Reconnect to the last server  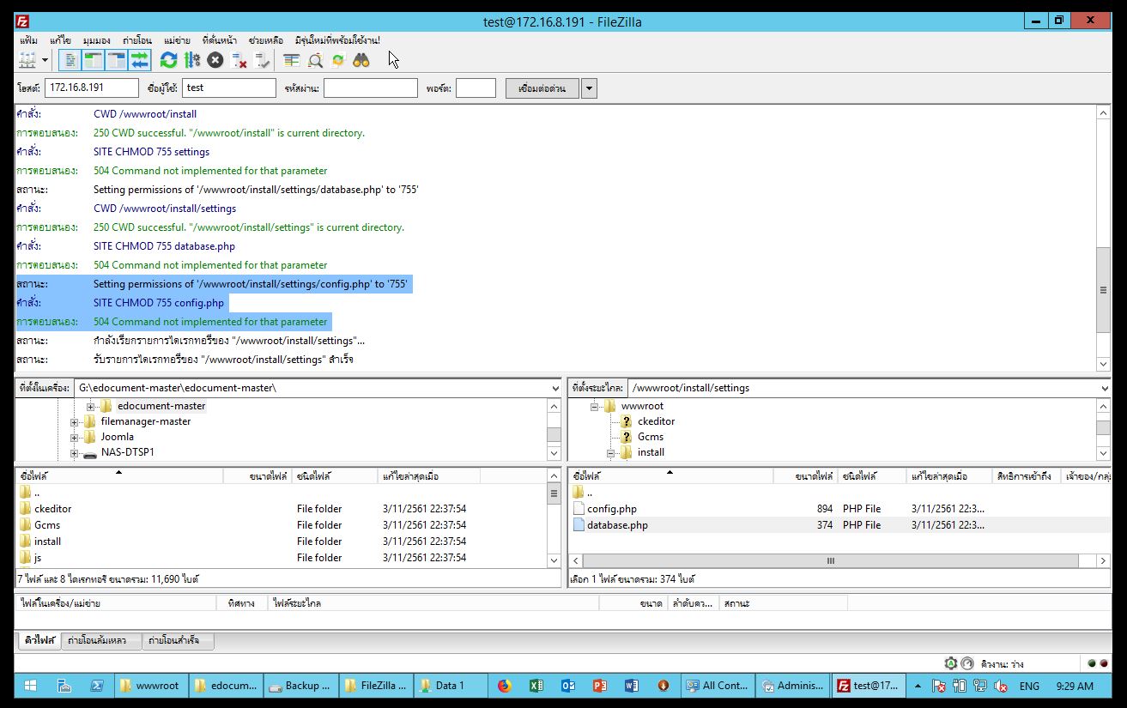(x=263, y=60)
